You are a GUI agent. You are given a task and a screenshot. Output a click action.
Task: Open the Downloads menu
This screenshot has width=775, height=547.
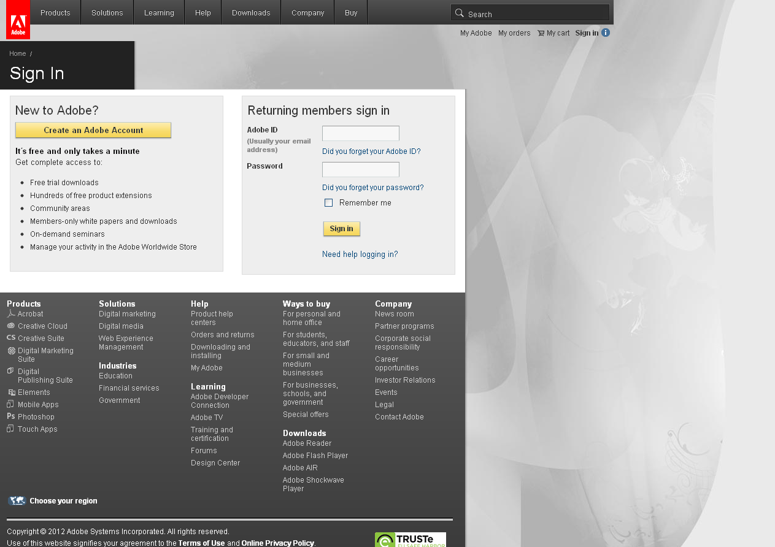[251, 12]
